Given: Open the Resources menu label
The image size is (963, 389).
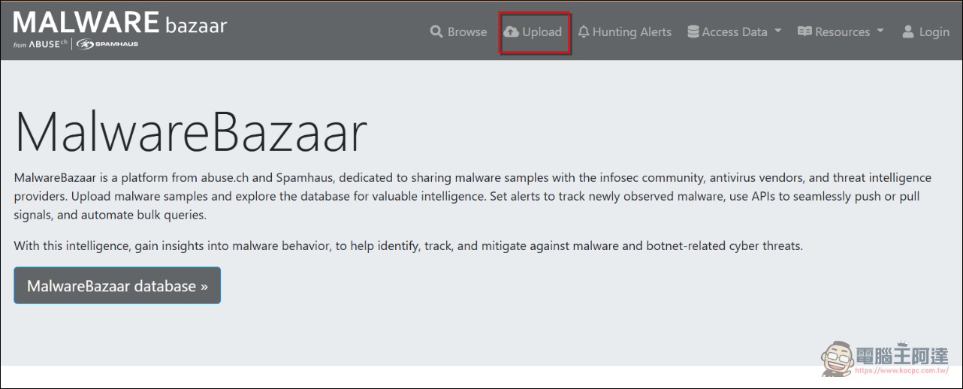Looking at the screenshot, I should [842, 32].
